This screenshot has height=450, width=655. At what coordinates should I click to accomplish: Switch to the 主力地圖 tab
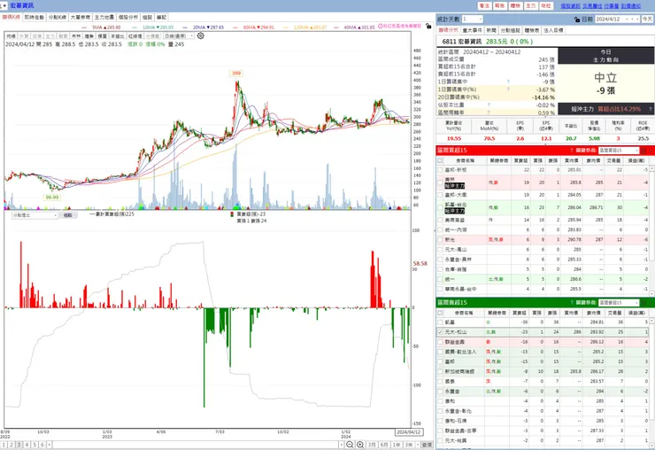point(104,18)
